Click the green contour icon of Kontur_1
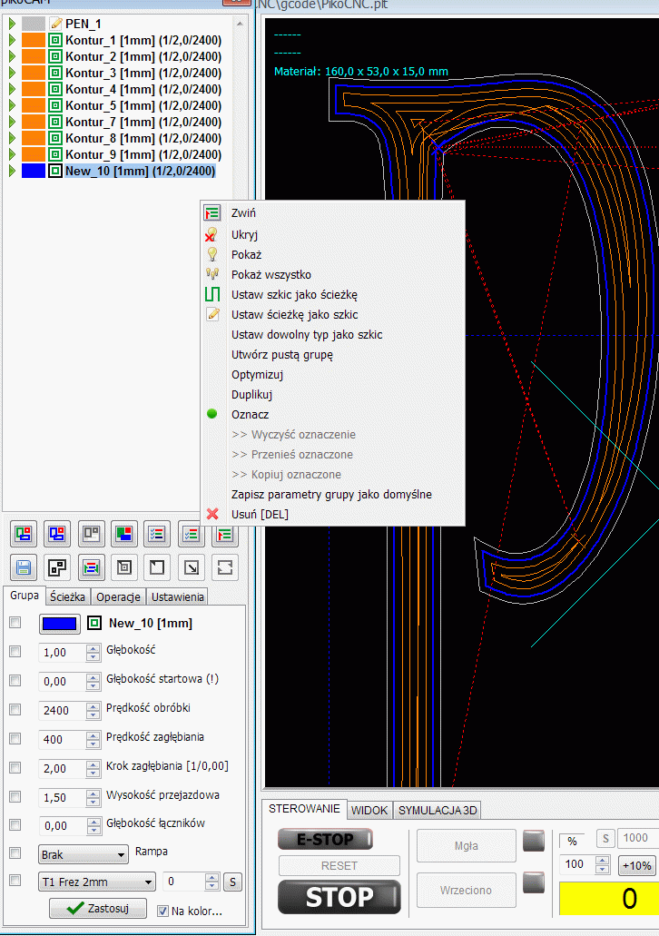The height and width of the screenshot is (936, 659). (x=55, y=41)
